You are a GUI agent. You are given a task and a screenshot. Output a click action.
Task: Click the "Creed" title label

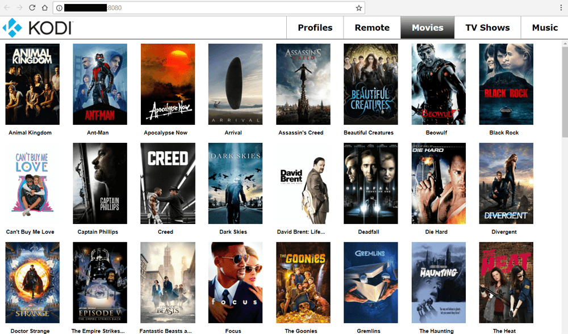pos(165,232)
